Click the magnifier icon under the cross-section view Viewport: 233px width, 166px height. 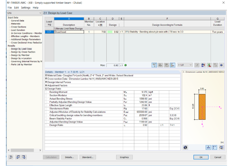[x=221, y=147]
